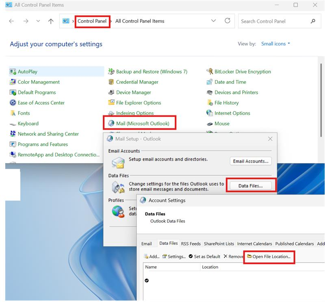
Task: Click the Date and Time icon
Action: 210,82
